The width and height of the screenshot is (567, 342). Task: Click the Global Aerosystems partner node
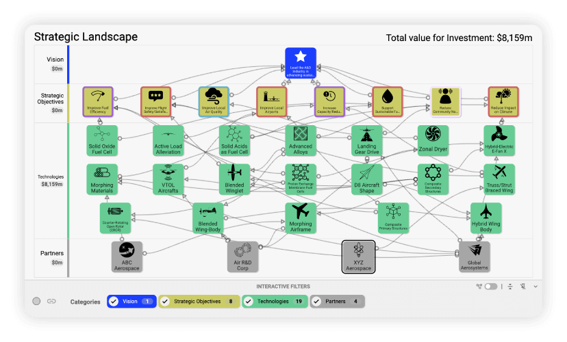[474, 256]
